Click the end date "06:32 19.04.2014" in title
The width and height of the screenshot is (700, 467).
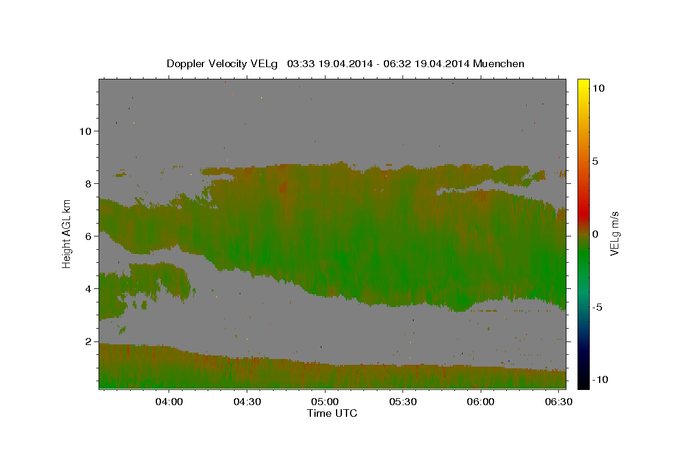(427, 64)
